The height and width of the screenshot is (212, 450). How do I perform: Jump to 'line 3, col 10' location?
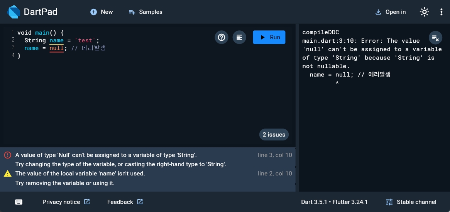[275, 155]
